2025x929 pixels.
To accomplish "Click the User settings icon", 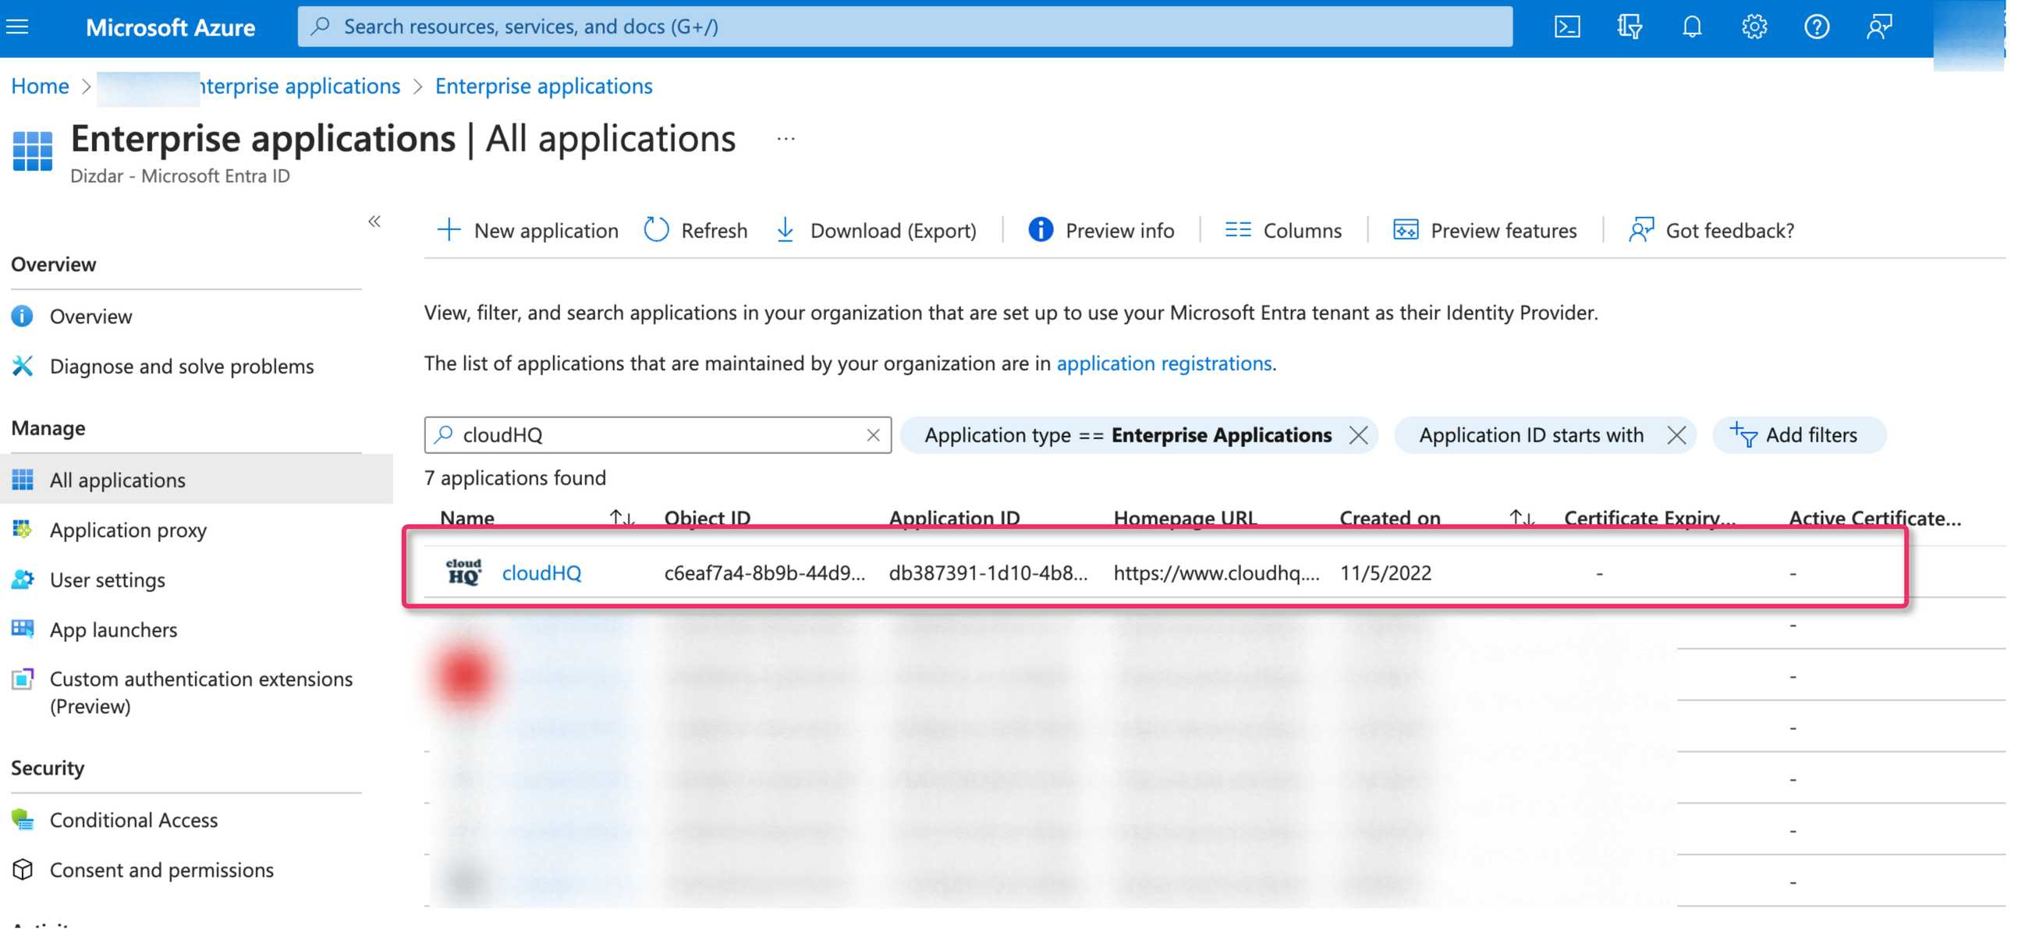I will tap(22, 580).
